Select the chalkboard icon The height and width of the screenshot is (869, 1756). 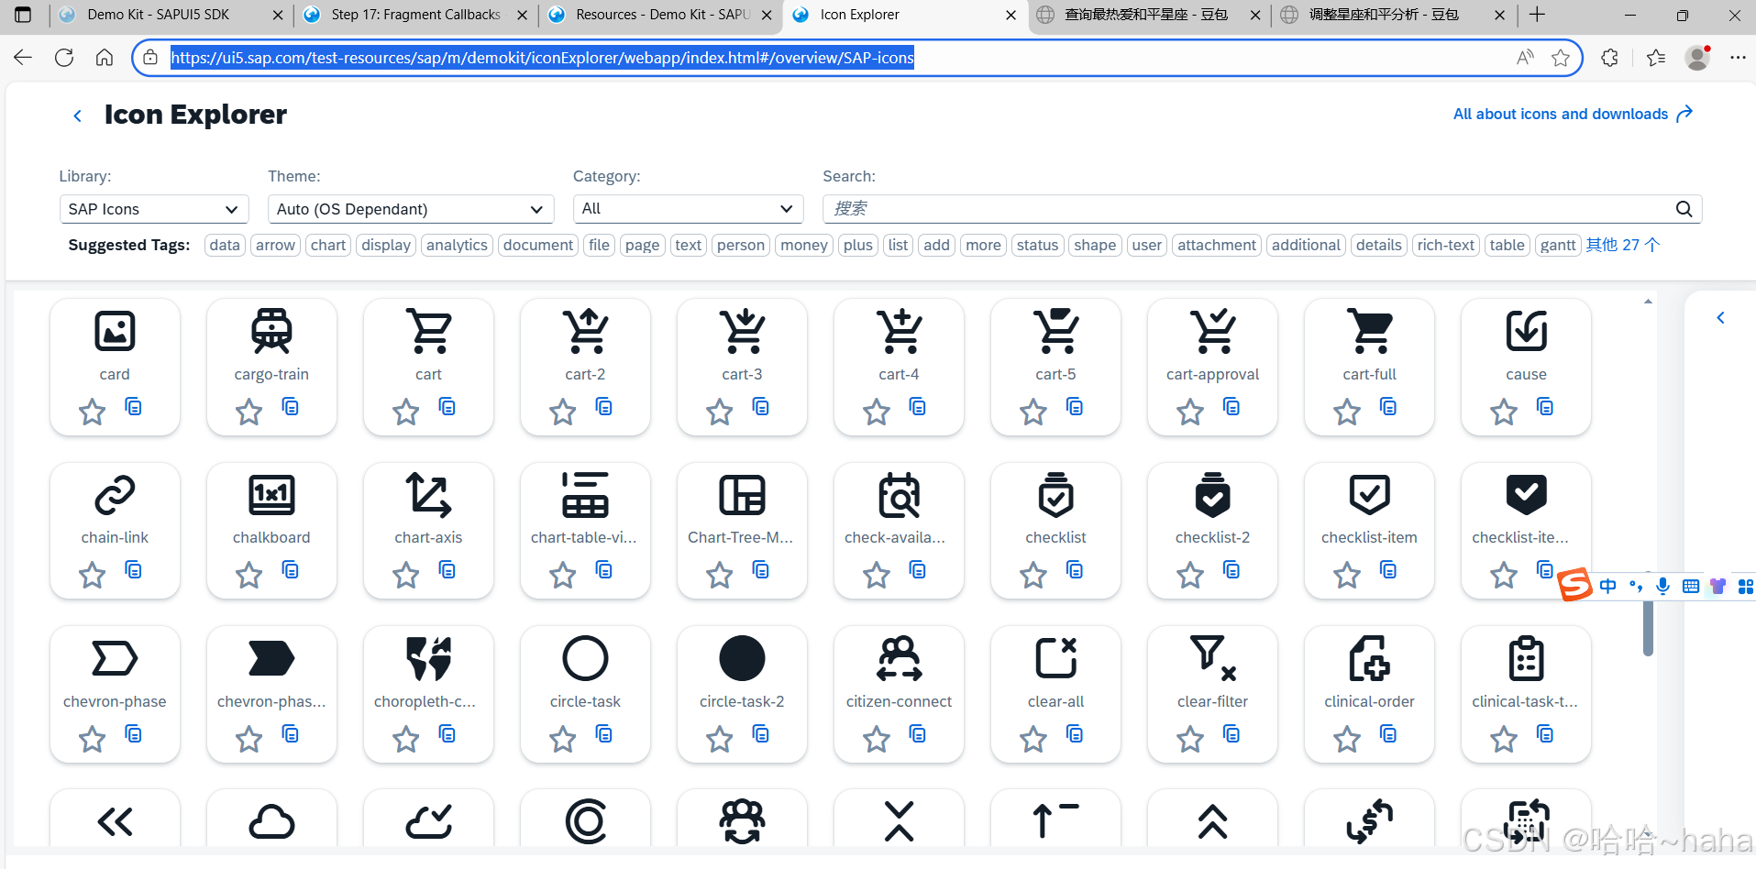pos(271,495)
